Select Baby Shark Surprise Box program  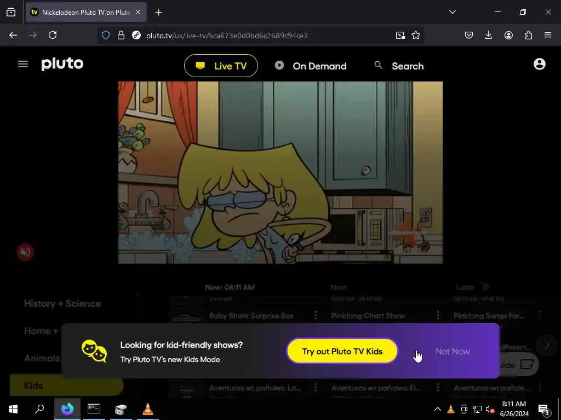click(x=251, y=316)
